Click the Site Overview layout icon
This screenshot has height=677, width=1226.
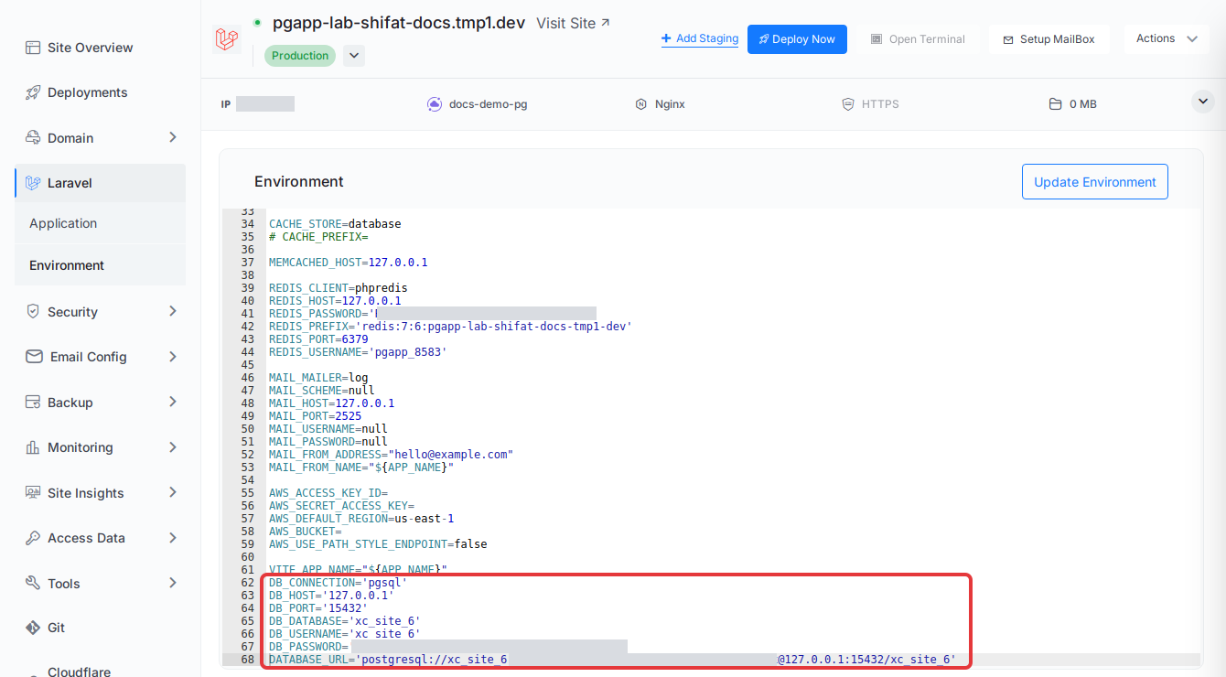click(33, 48)
